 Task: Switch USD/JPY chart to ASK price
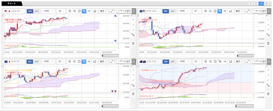click(x=37, y=11)
